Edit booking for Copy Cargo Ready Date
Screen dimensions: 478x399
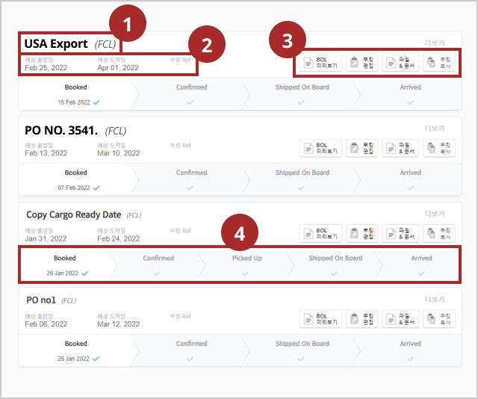361,233
